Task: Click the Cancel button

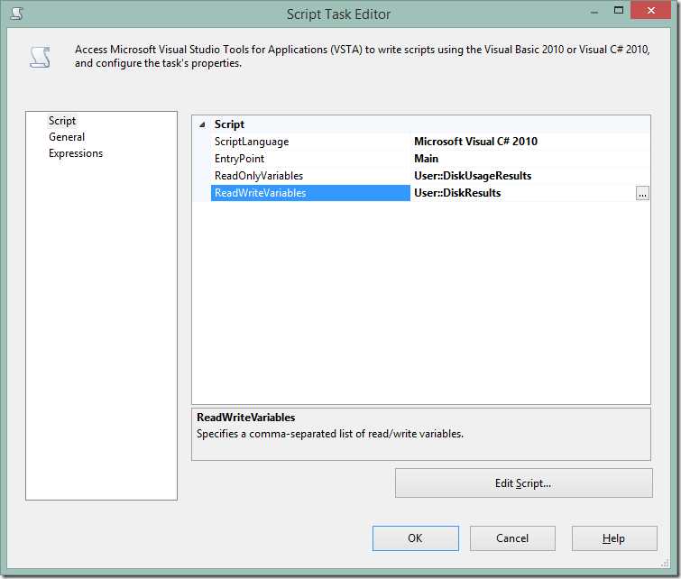Action: click(x=512, y=538)
